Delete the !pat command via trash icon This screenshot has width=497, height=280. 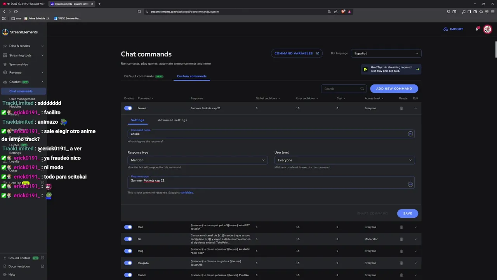pos(401,227)
